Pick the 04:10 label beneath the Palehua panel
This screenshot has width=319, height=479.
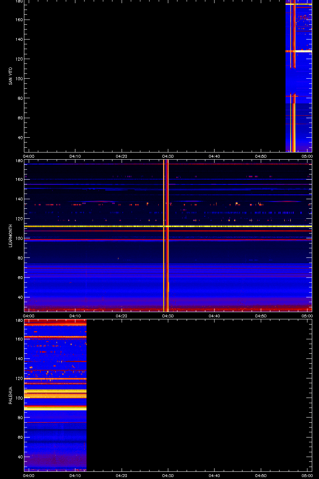click(x=75, y=475)
